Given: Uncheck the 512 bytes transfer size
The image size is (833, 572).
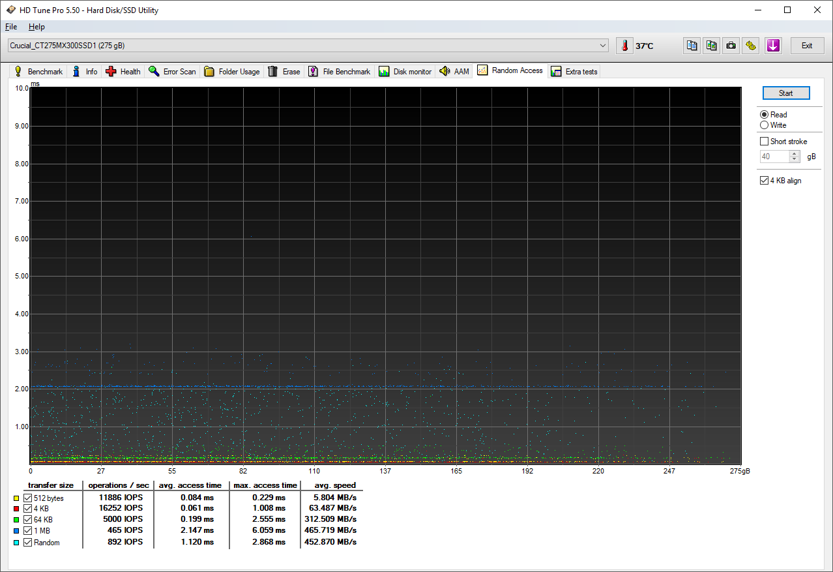Looking at the screenshot, I should point(27,498).
